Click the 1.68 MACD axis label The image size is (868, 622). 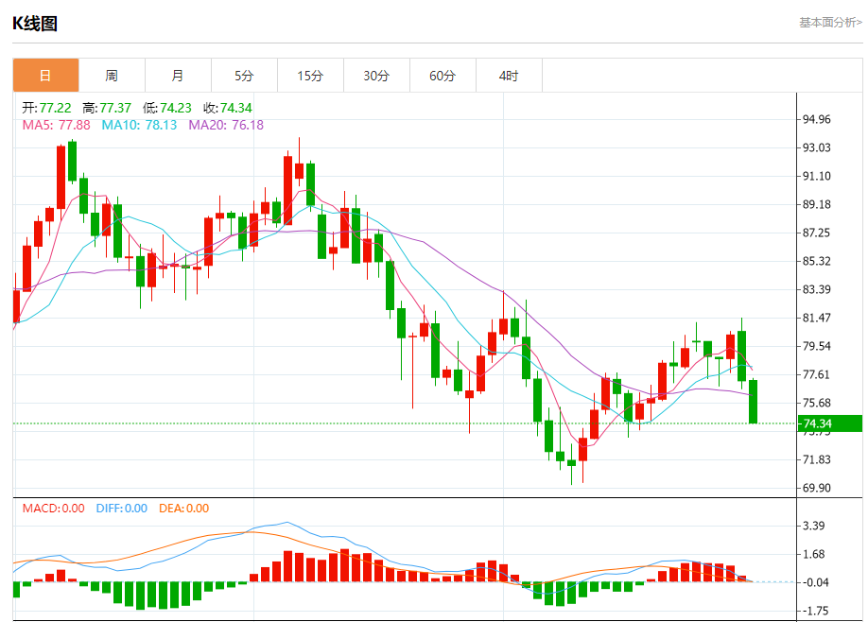814,555
